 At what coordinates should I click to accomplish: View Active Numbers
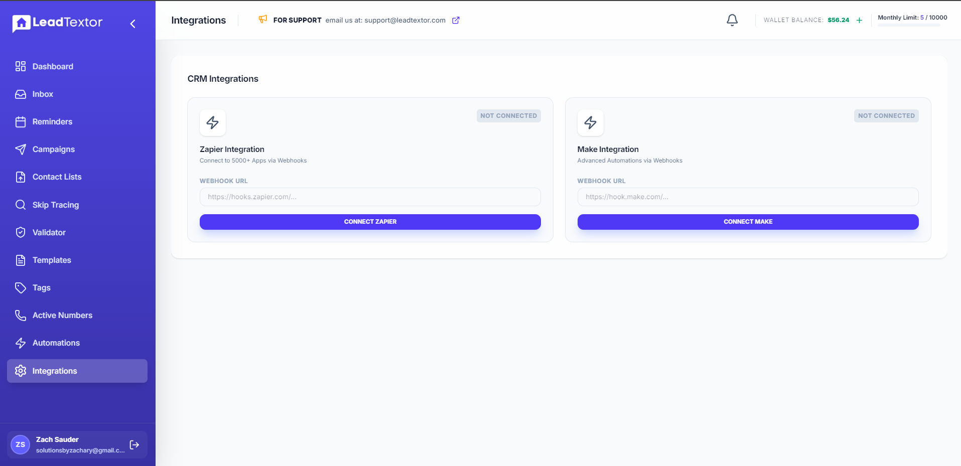[77, 315]
